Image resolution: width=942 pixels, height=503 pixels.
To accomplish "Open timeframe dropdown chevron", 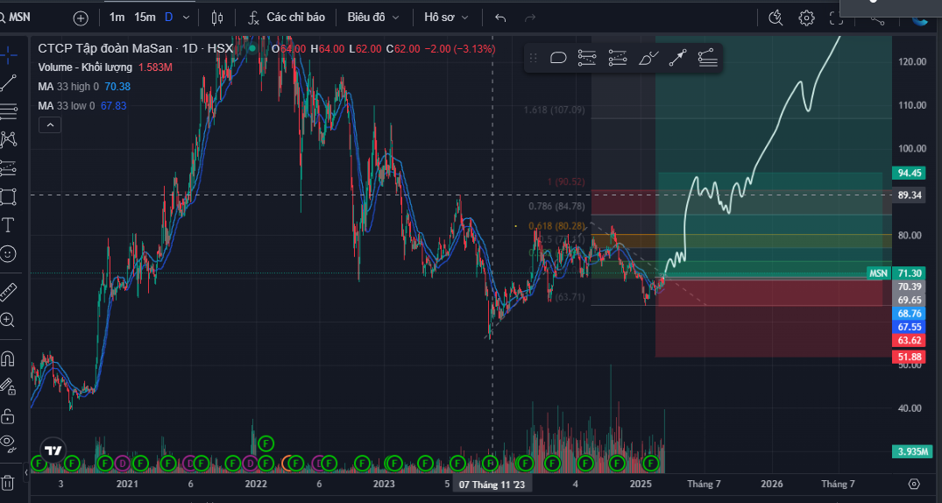I will (x=186, y=18).
